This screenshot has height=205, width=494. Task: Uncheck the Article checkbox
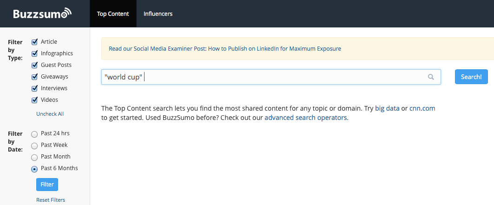click(34, 42)
